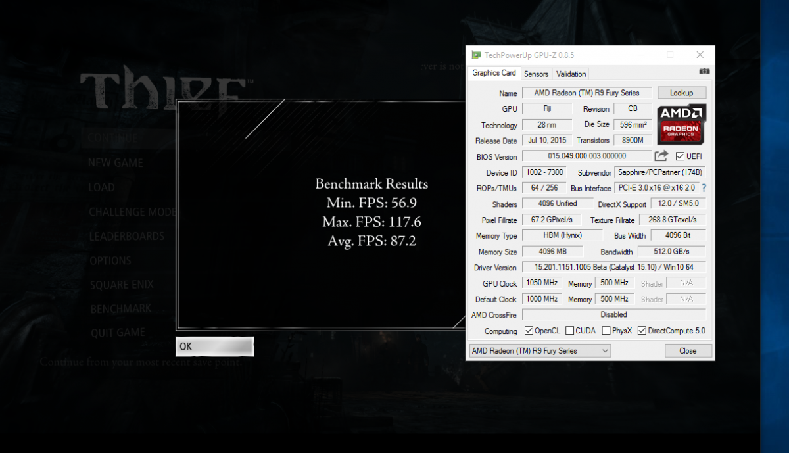Viewport: 789px width, 453px height.
Task: Select SQUARE ENIX in the Thief menu
Action: click(x=122, y=285)
